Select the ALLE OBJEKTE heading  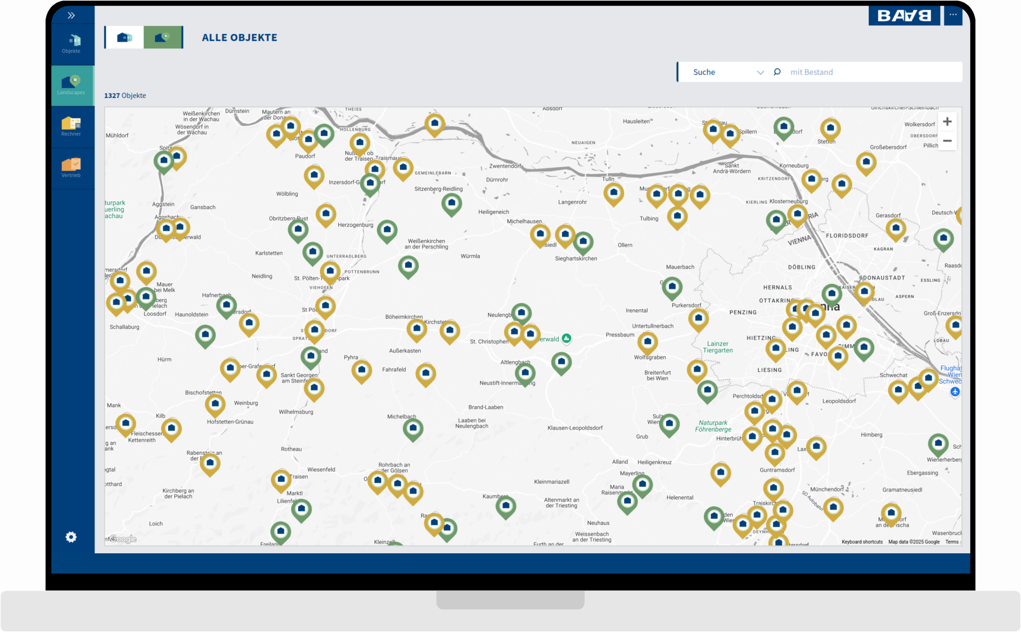tap(239, 37)
